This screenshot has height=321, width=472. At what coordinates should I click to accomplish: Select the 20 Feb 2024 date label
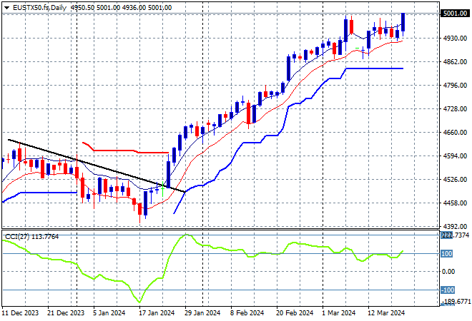294,312
